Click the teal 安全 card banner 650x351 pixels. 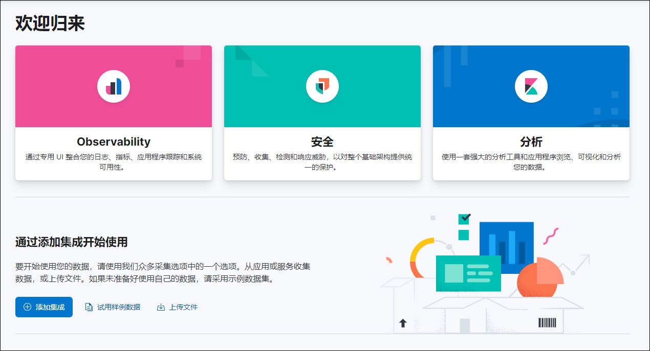[322, 86]
